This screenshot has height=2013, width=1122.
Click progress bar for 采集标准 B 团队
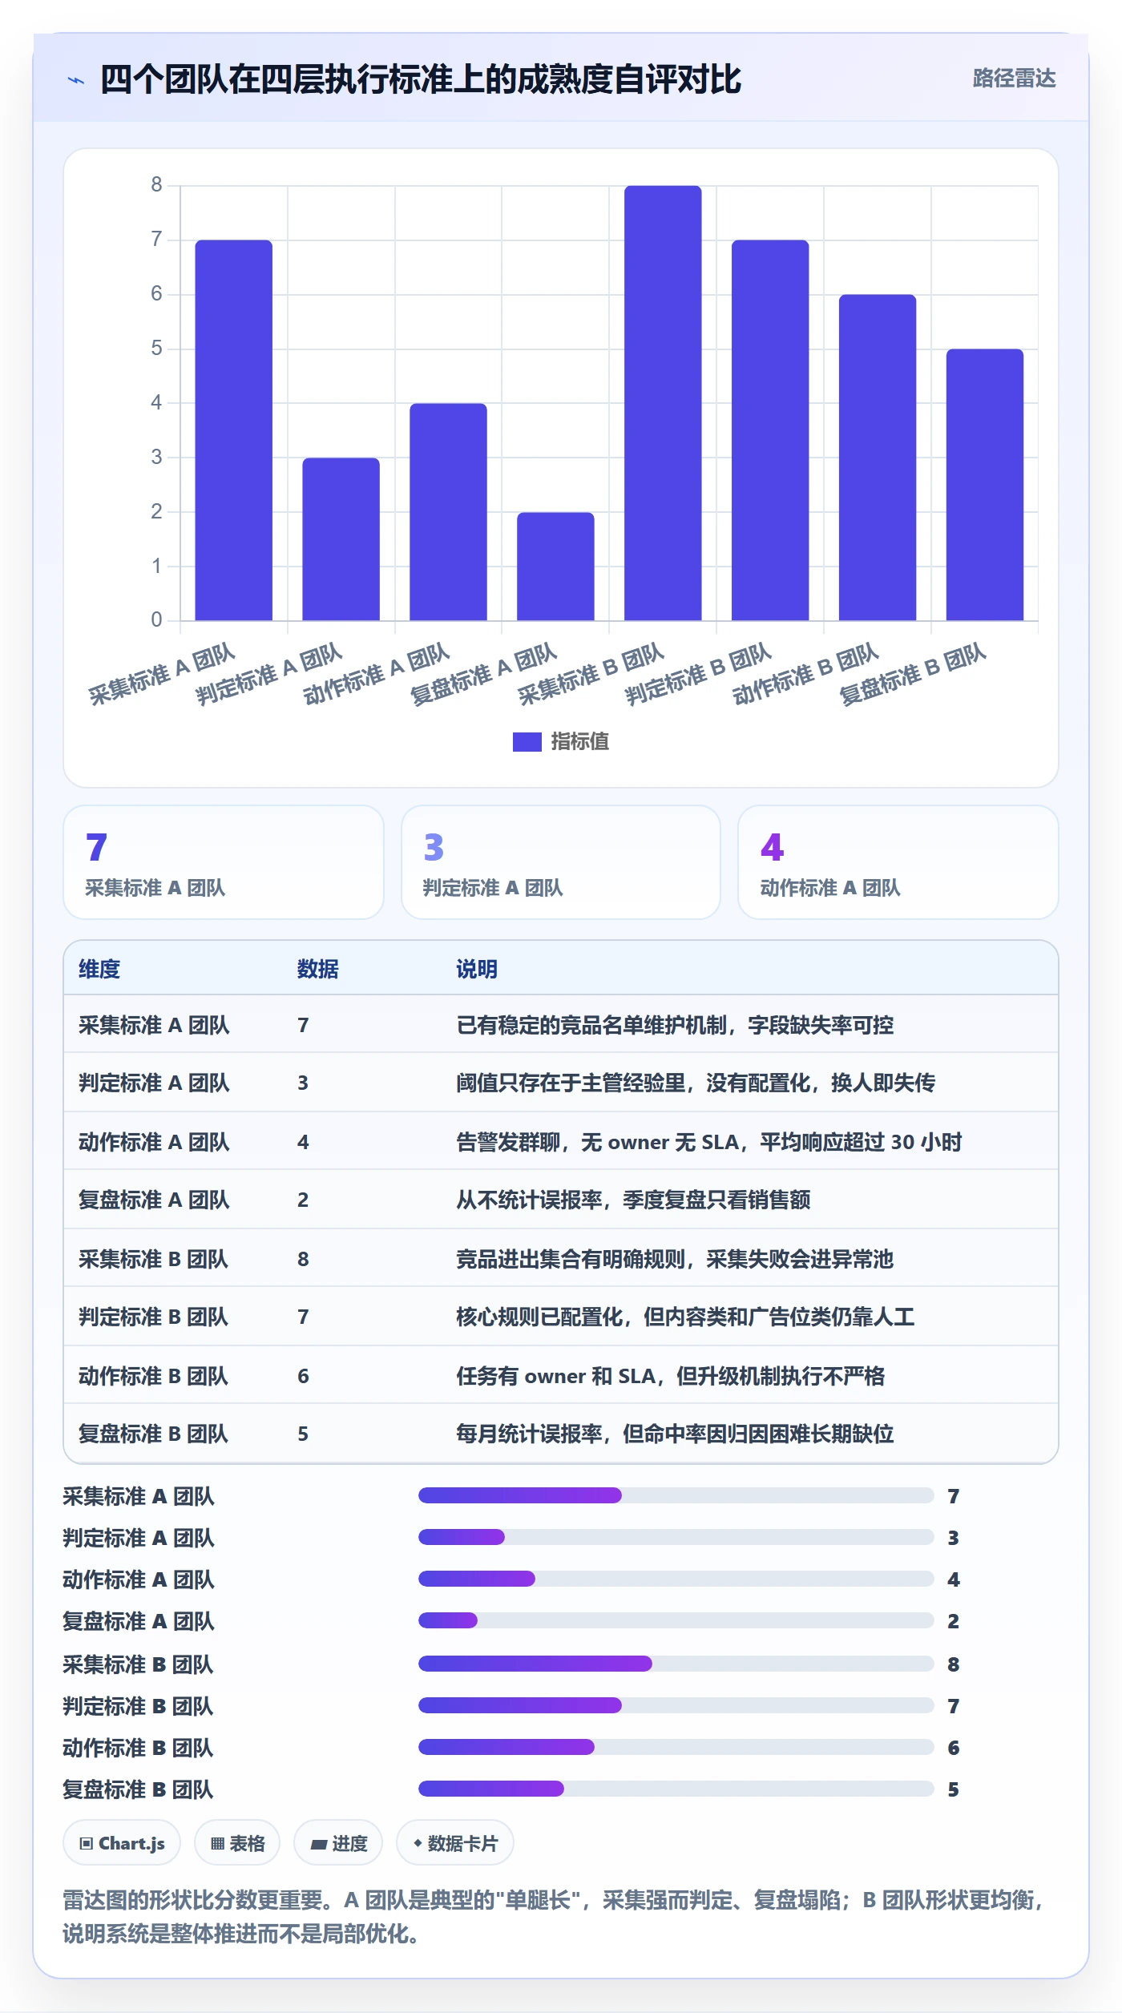pos(676,1664)
